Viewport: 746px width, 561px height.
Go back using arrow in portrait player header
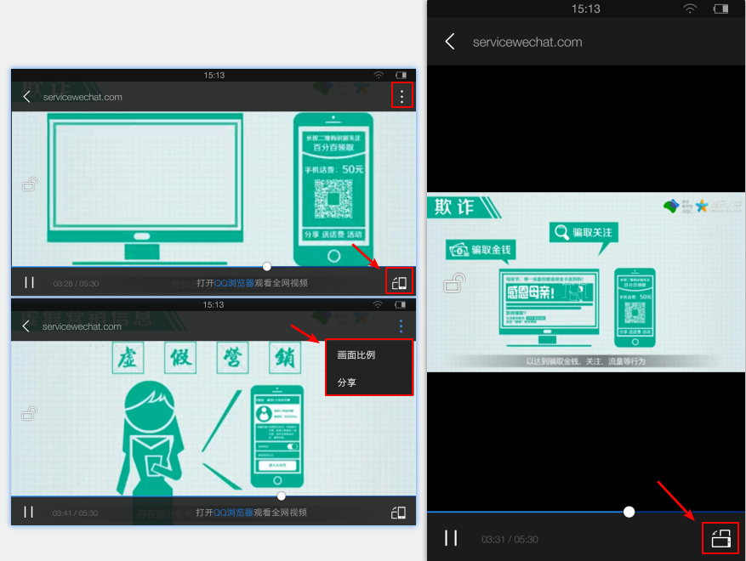click(450, 42)
